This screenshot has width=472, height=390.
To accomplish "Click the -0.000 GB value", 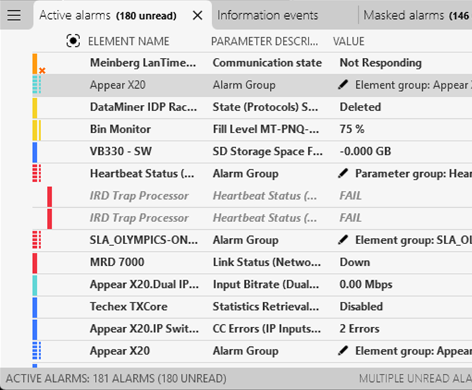I will (365, 151).
